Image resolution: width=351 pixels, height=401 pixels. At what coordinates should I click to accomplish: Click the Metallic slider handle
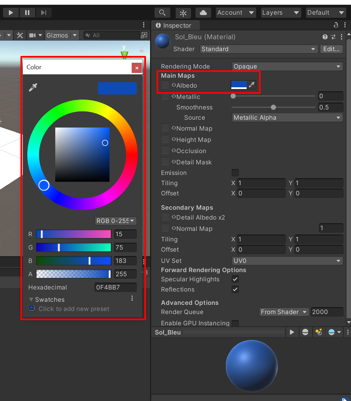point(233,96)
